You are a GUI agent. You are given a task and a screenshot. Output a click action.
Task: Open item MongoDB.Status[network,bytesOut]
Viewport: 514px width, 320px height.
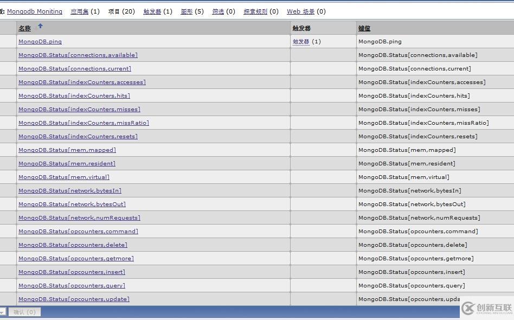point(72,204)
